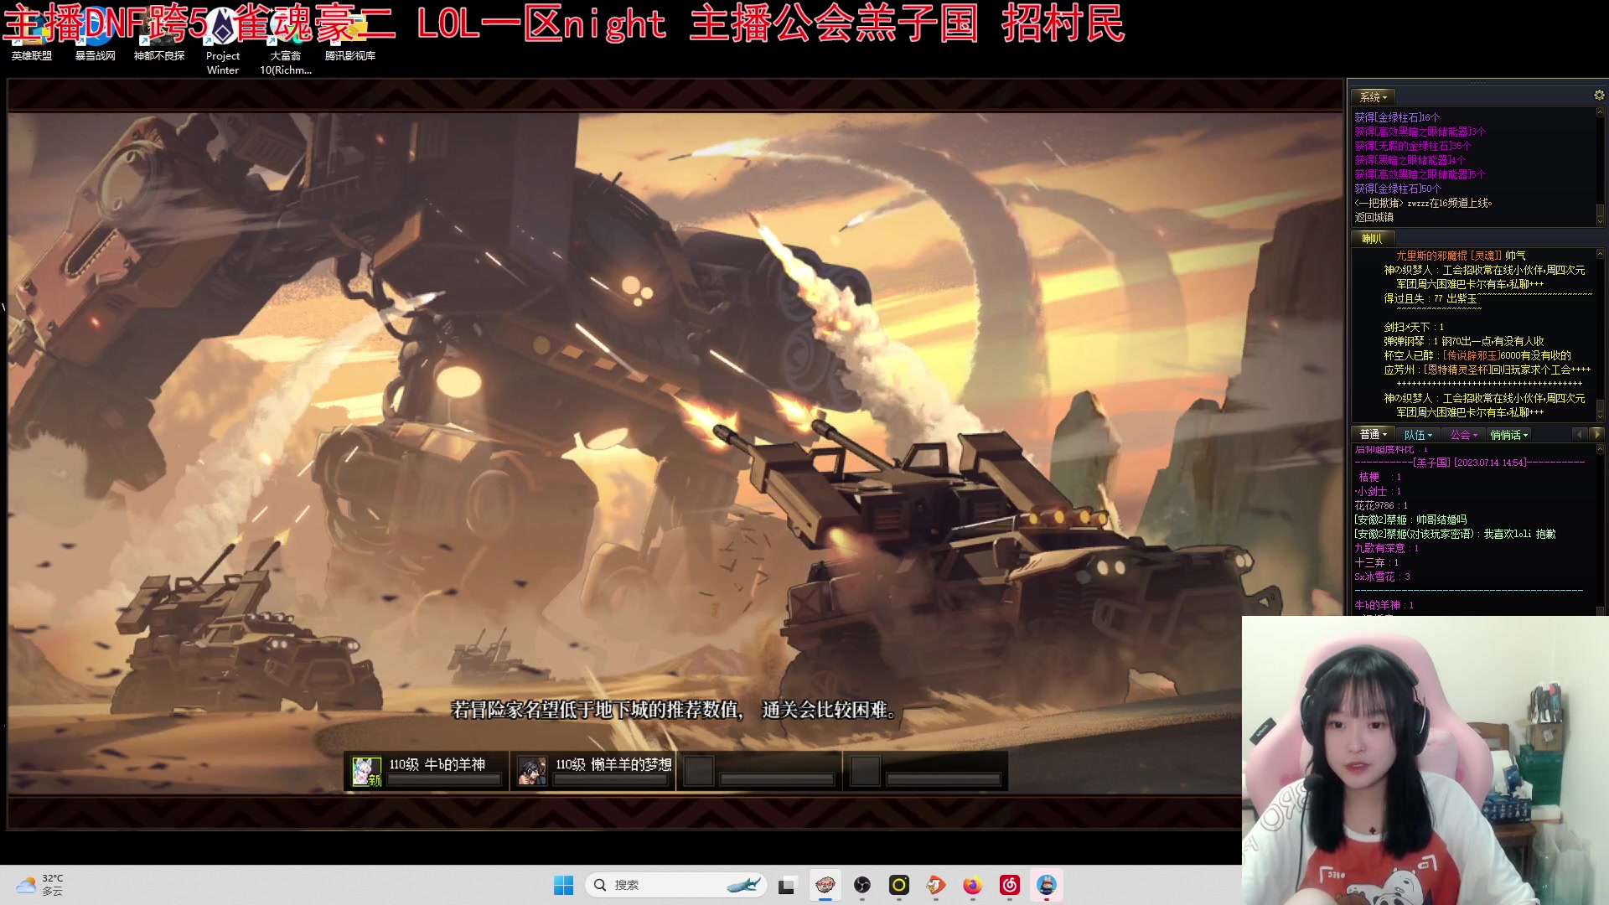Open the 普通 chat channel dropdown
This screenshot has height=905, width=1609.
(x=1374, y=434)
